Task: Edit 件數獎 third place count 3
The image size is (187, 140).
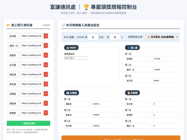Action: tap(165, 126)
